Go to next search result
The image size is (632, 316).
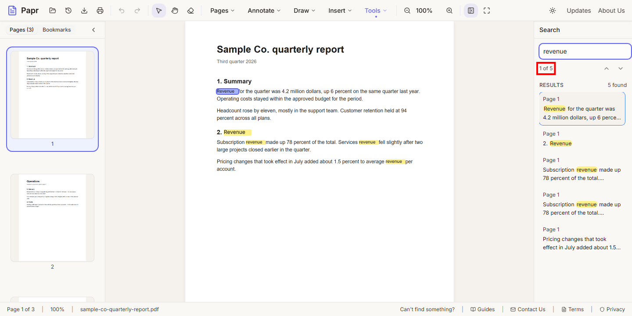[x=621, y=68]
